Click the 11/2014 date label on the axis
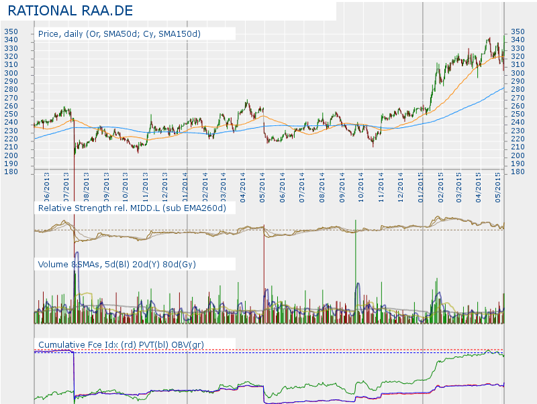This screenshot has height=404, width=537. coord(381,188)
